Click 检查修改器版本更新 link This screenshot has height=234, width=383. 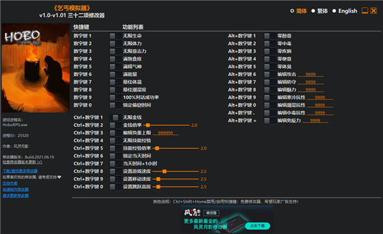coord(22,162)
